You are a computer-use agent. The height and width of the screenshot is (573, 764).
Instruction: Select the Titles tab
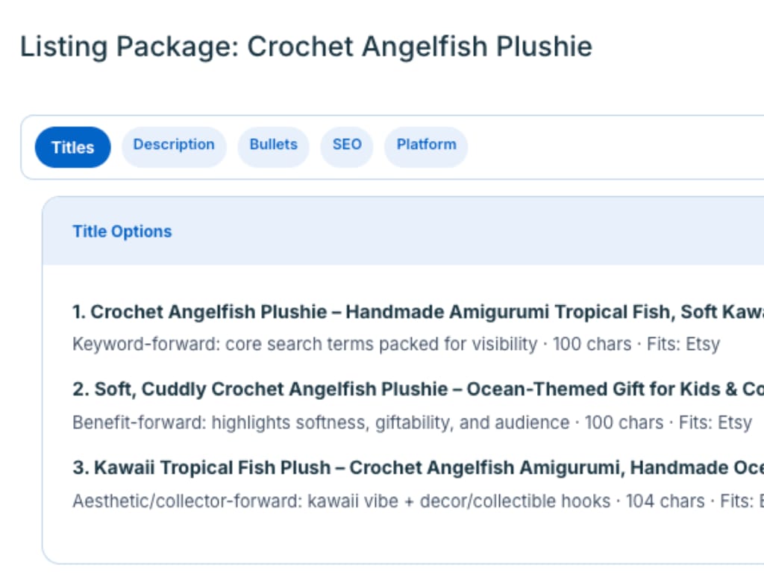tap(72, 147)
